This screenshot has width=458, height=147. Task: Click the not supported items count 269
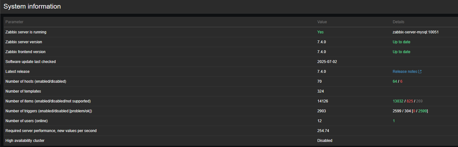(420, 101)
